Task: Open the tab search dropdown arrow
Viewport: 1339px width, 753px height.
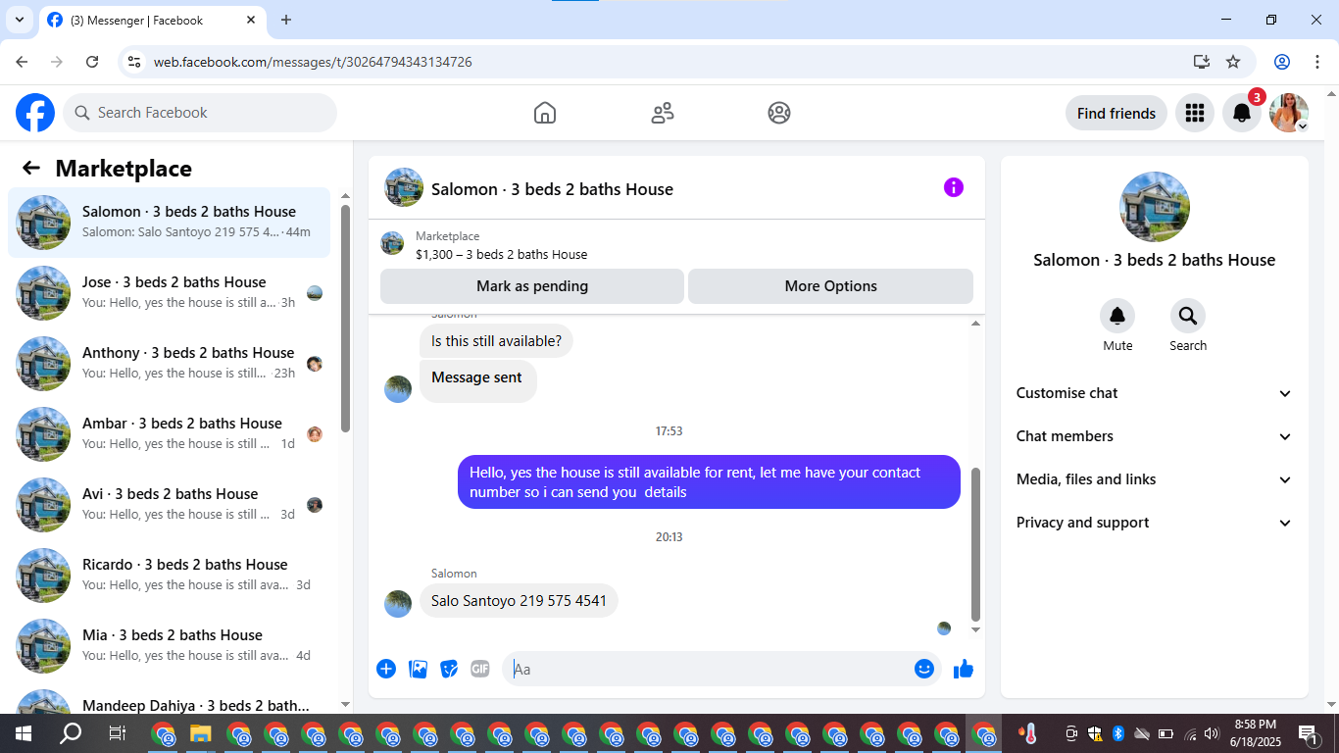Action: (18, 20)
